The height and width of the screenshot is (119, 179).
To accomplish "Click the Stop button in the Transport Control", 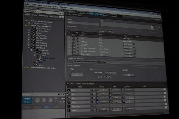I will point(37,100).
